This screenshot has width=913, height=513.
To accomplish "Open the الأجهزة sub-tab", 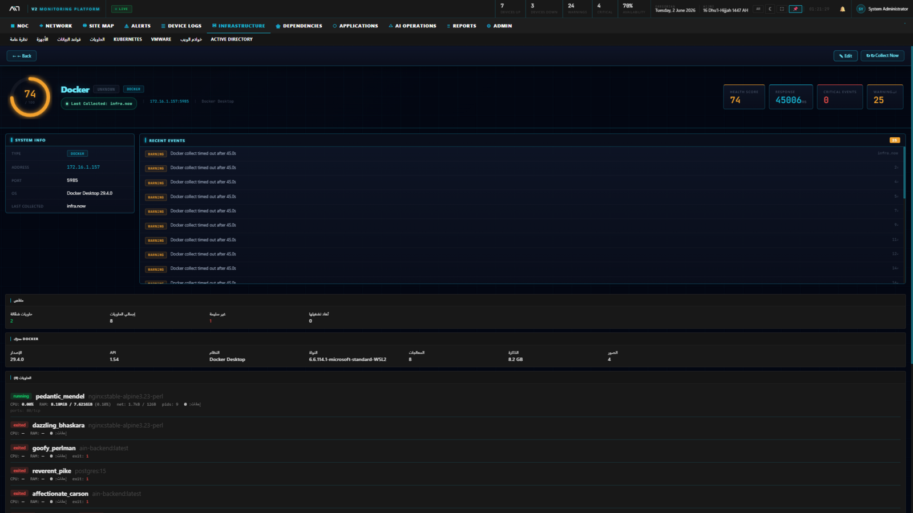I will pyautogui.click(x=42, y=39).
